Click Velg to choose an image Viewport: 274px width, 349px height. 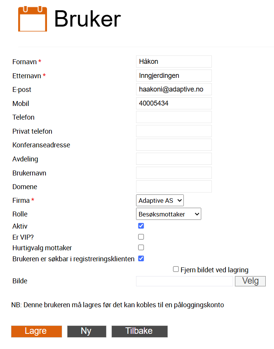pyautogui.click(x=250, y=281)
